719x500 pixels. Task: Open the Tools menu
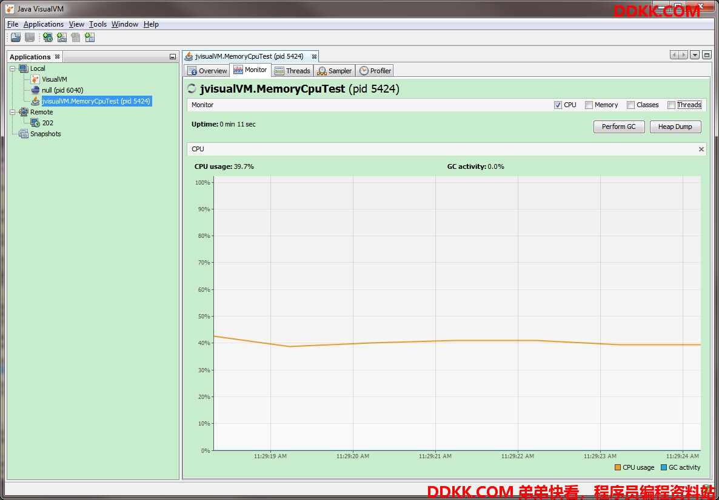98,24
